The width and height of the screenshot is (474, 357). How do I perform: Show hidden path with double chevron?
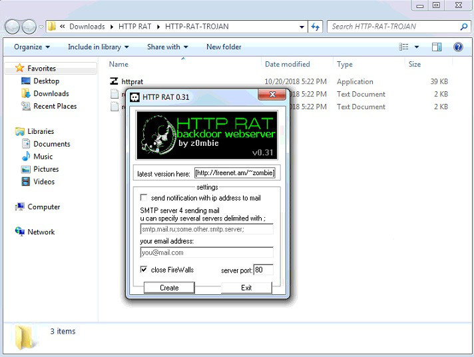(63, 27)
